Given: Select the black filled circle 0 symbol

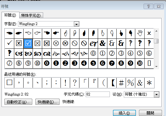Looking at the screenshot, I should (x=47, y=63).
